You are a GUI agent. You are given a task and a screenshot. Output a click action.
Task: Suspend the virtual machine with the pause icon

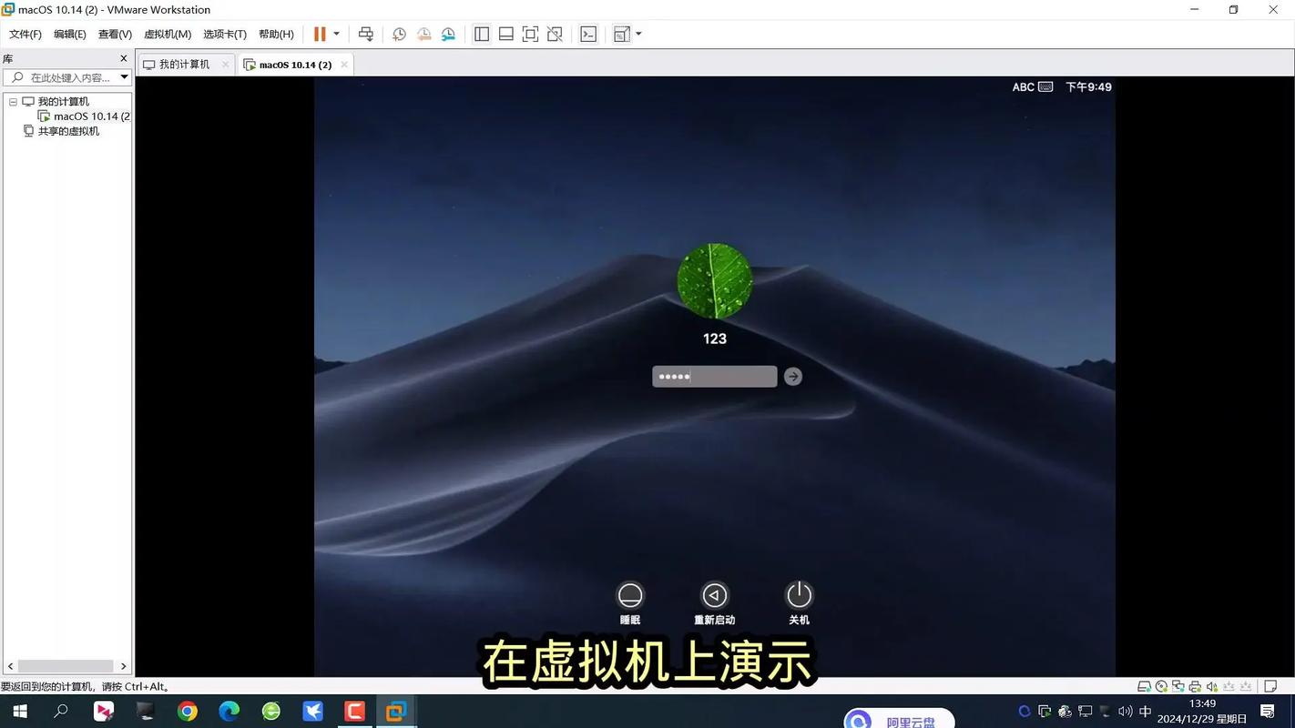click(x=318, y=34)
